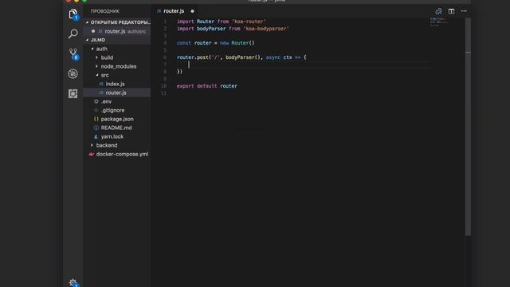
Task: Select router.js in the src folder
Action: pyautogui.click(x=116, y=92)
